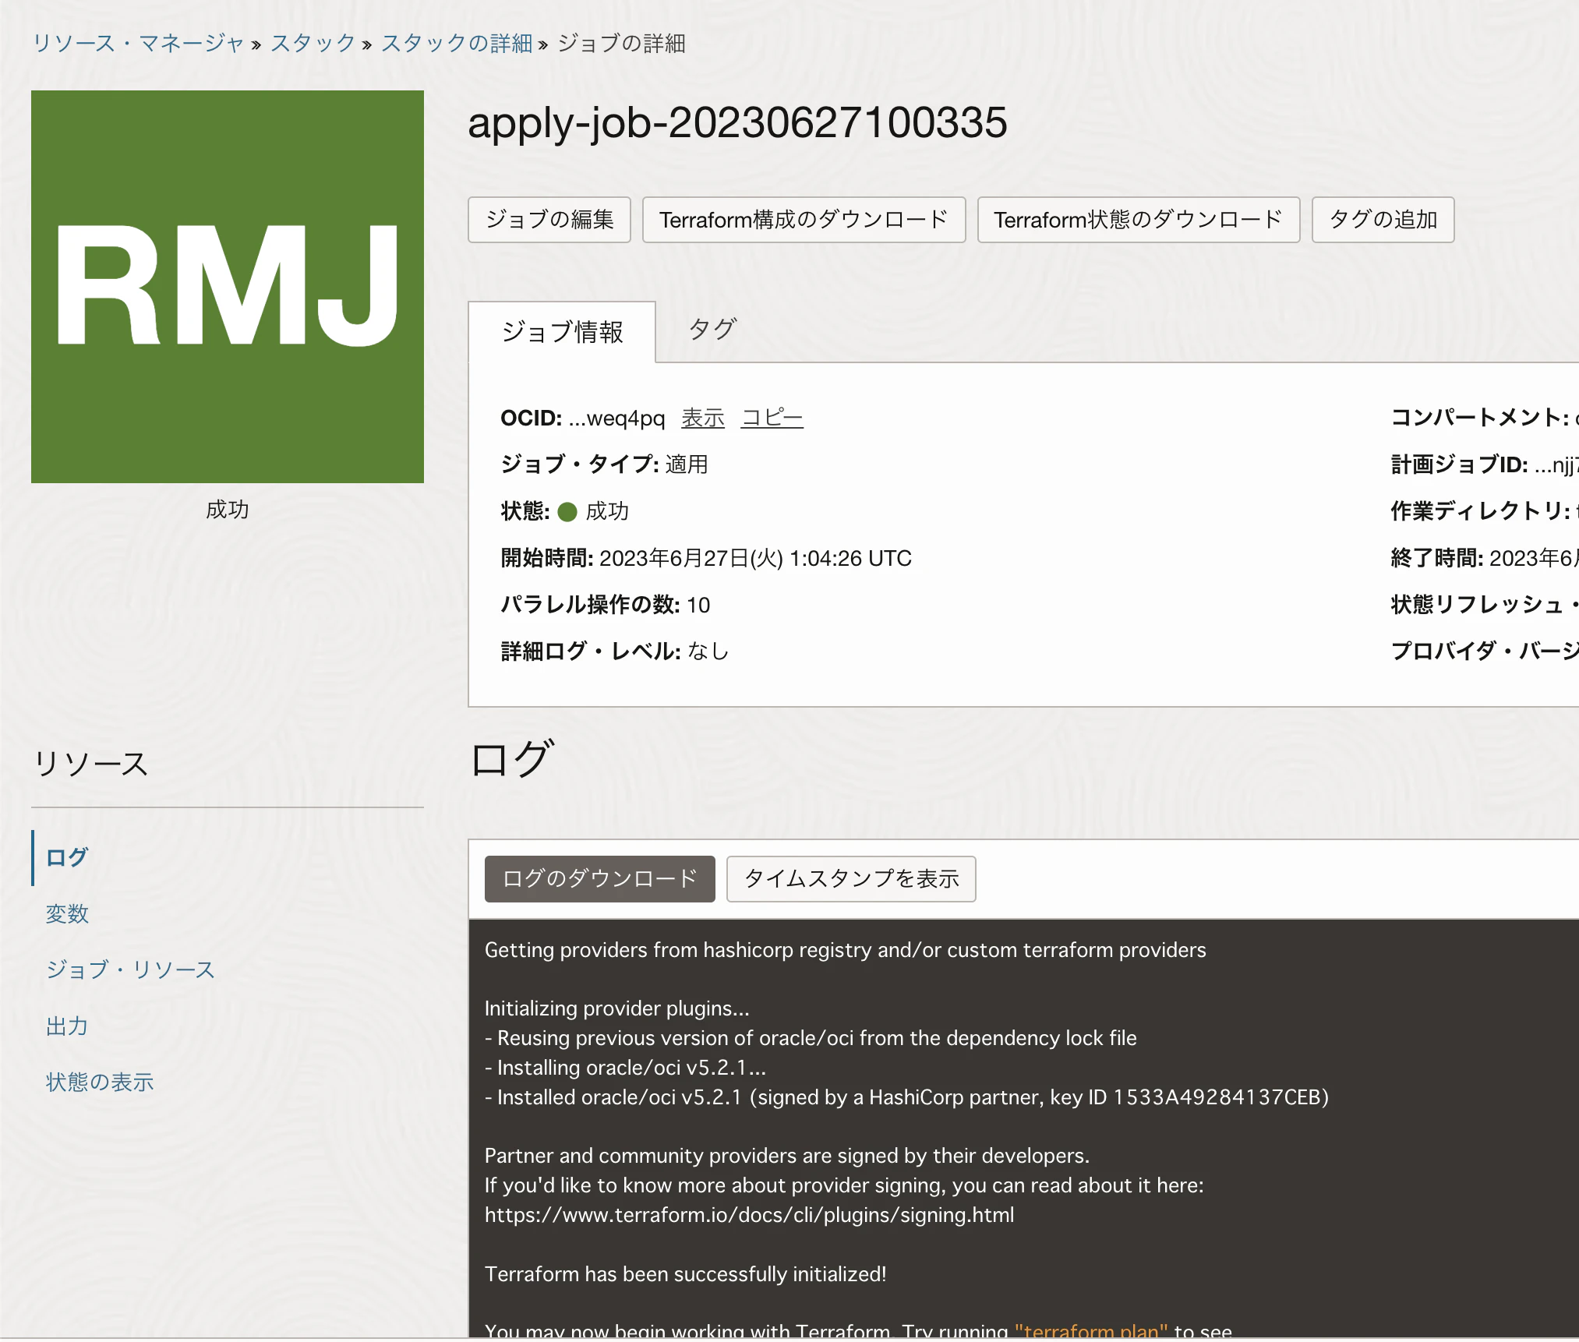Viewport: 1579px width, 1342px height.
Task: Switch to the タグ tab
Action: click(x=712, y=330)
